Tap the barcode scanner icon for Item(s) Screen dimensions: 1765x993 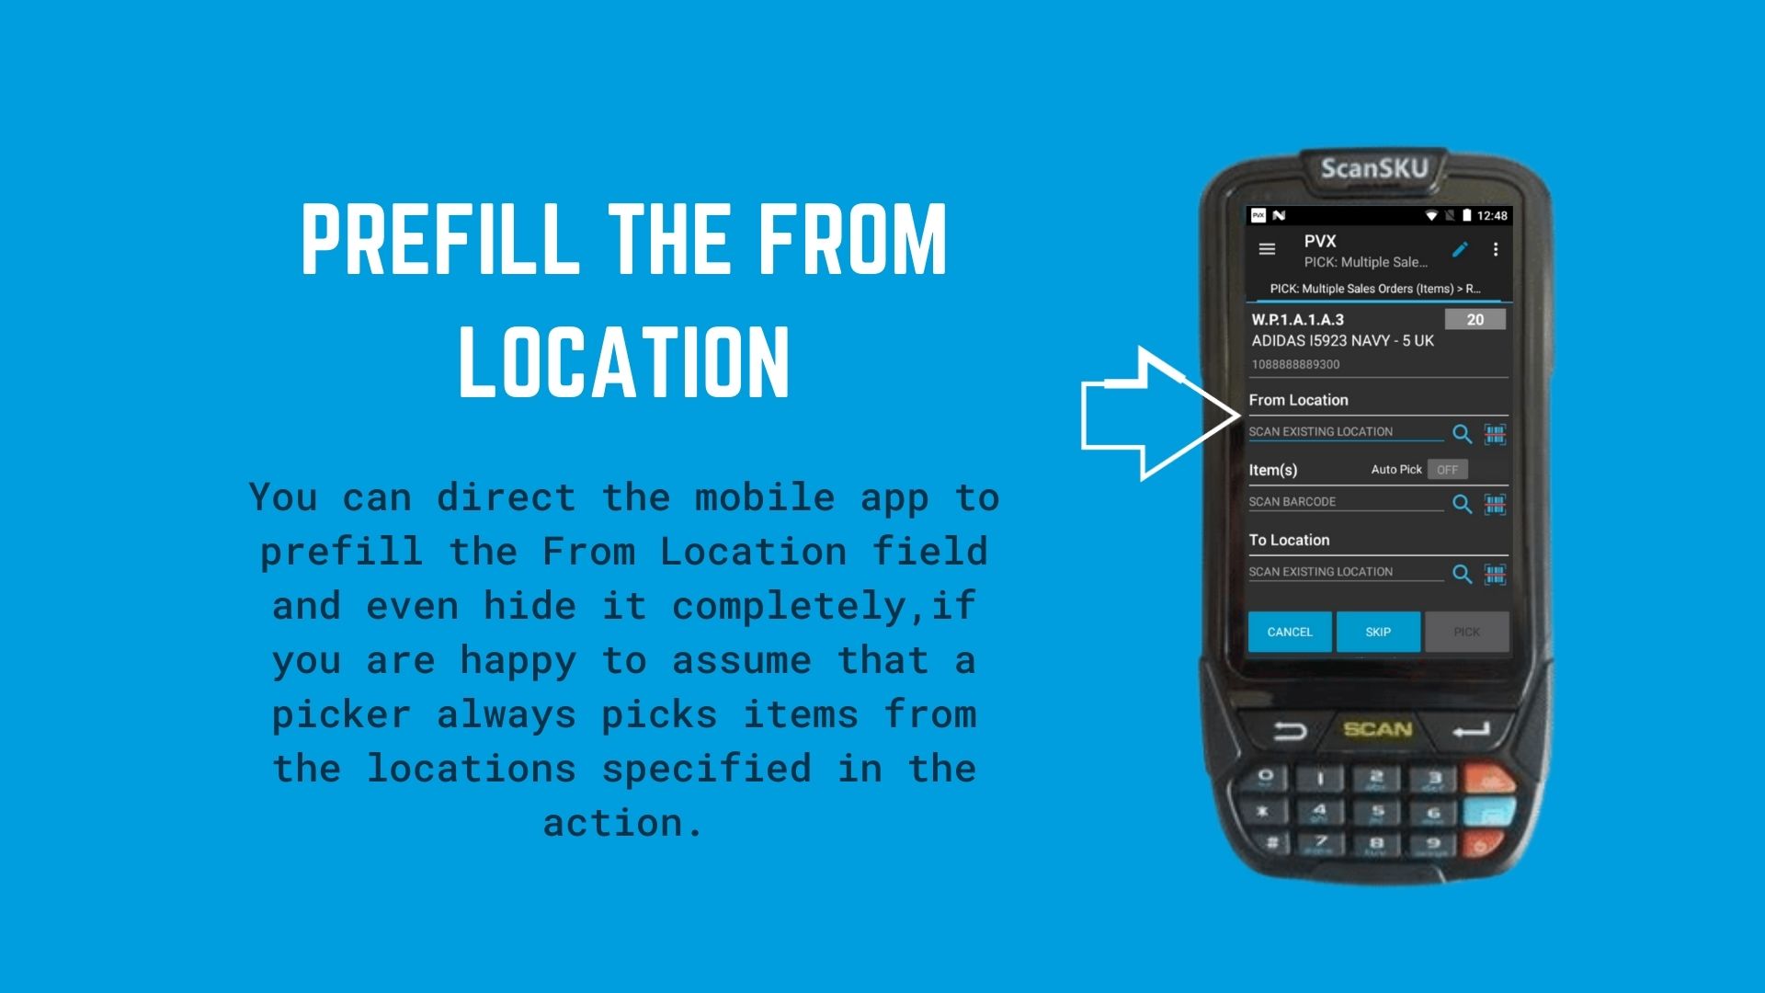[x=1494, y=501]
